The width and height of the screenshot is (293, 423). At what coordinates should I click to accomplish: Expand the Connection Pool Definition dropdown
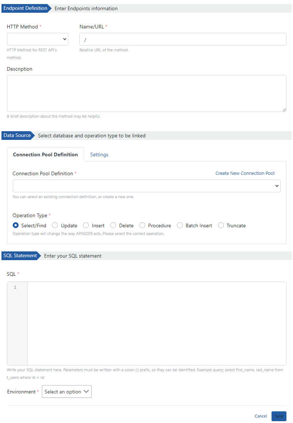click(x=146, y=186)
